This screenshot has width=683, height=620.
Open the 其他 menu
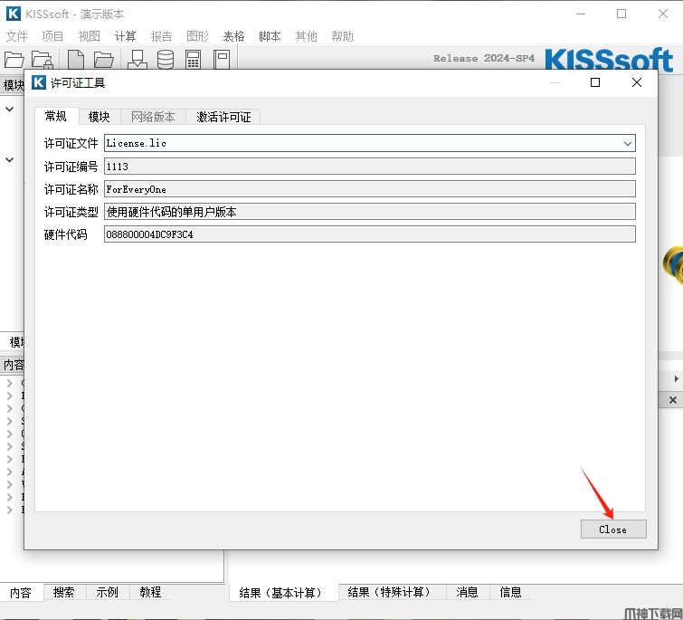306,36
